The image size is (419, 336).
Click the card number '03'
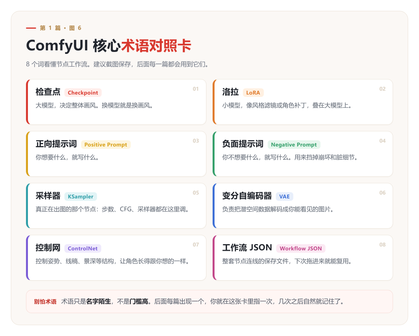click(x=196, y=141)
